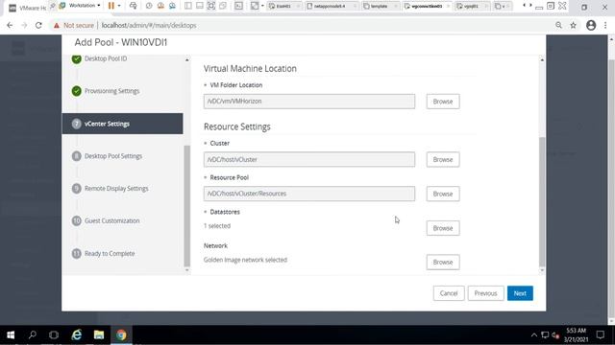The image size is (615, 345).
Task: Open the Chrome three-dot menu
Action: pos(605,26)
